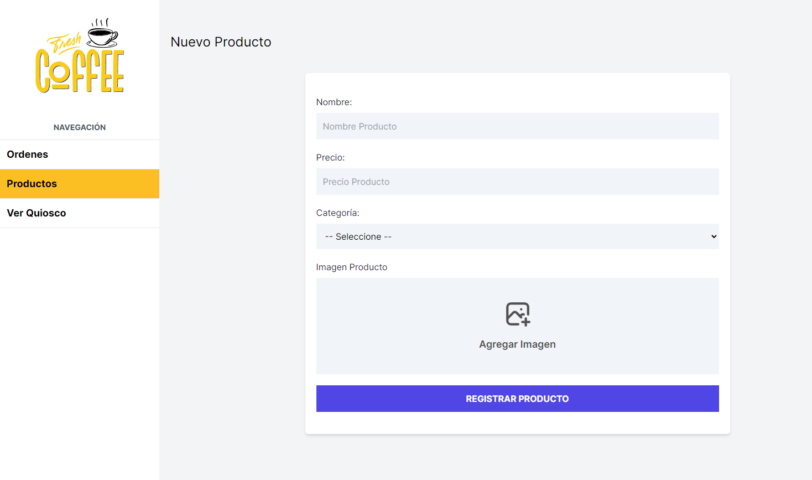The height and width of the screenshot is (480, 812).
Task: Click the Precio: label
Action: click(x=330, y=158)
